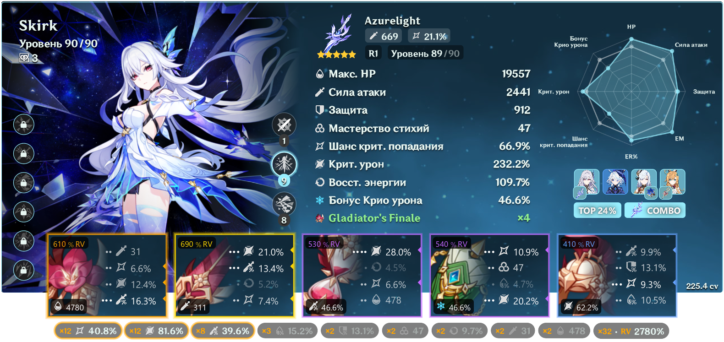Click the Azurelight weapon icon
Screen dimensions: 724x342
(x=338, y=34)
